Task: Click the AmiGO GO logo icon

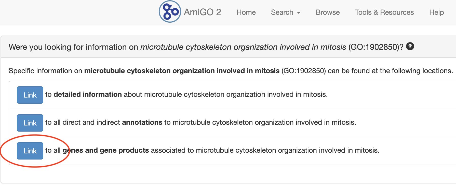Action: pyautogui.click(x=170, y=12)
